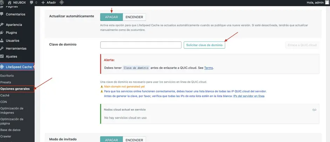The width and height of the screenshot is (330, 142).
Task: Turn on Actualizar automáticamente with ENCENDER
Action: click(134, 17)
